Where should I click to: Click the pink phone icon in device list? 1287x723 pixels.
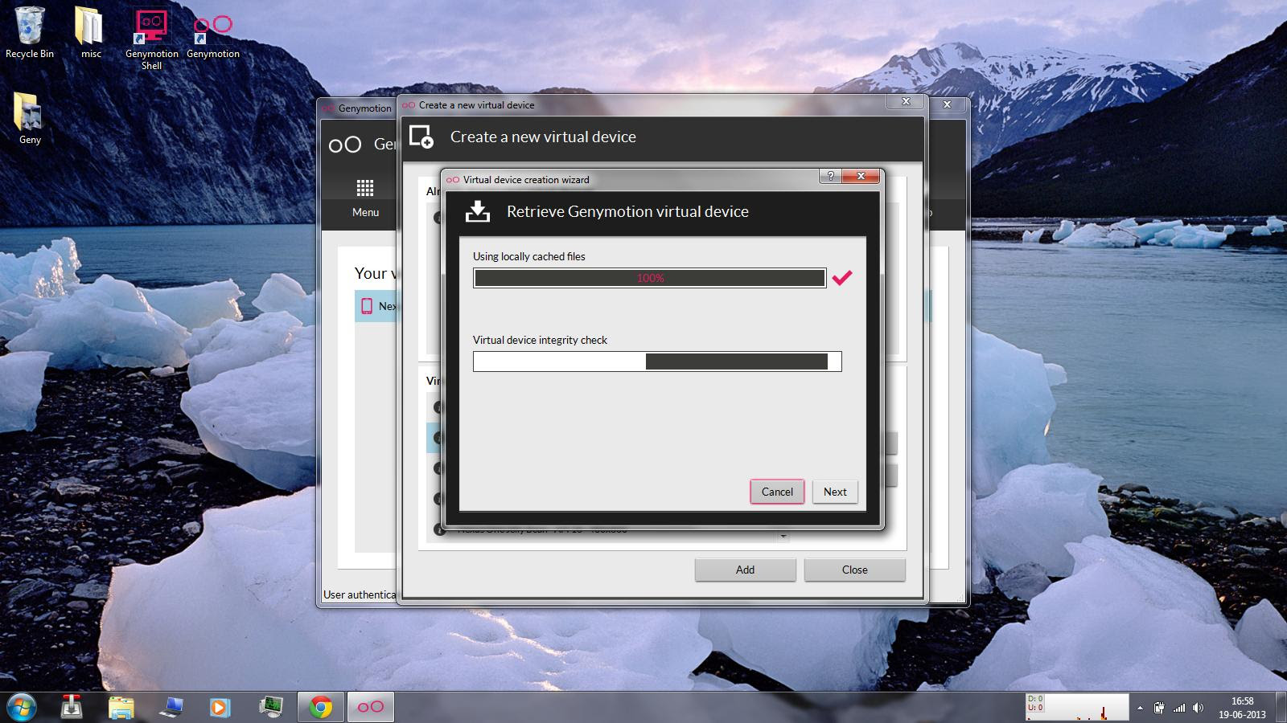point(367,306)
